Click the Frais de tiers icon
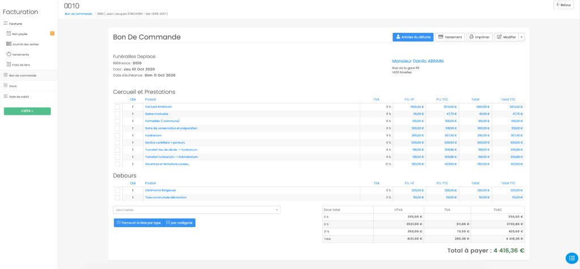The height and width of the screenshot is (269, 580). 9,64
